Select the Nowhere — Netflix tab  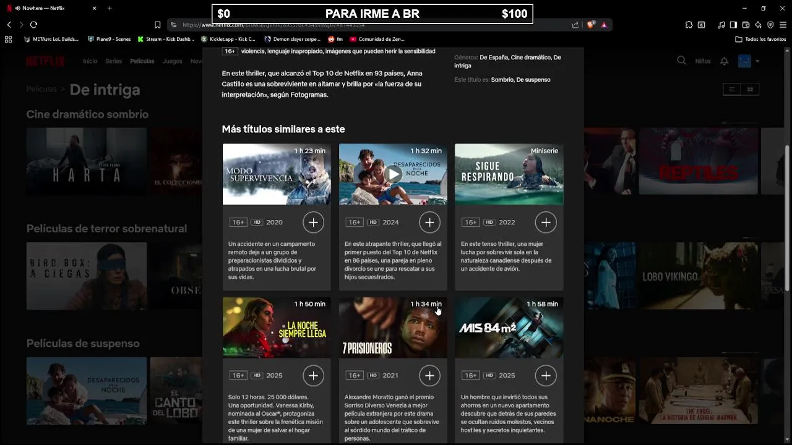pos(52,8)
